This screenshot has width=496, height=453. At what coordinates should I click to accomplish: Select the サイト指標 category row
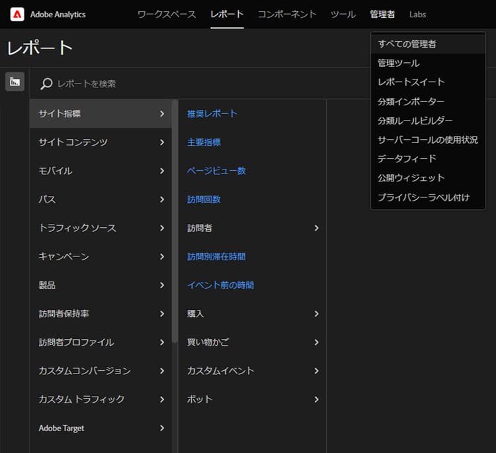click(x=101, y=114)
